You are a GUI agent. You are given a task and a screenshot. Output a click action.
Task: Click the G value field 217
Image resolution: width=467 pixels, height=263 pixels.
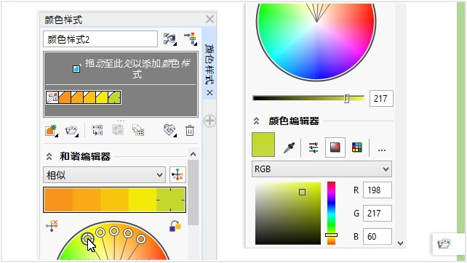point(377,214)
